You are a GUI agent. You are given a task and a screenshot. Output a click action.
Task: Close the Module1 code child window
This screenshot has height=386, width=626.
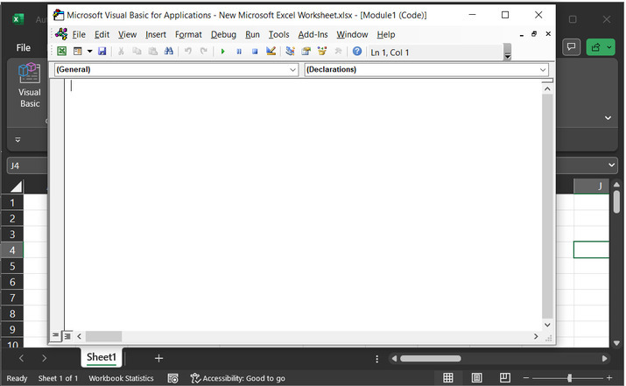[548, 34]
